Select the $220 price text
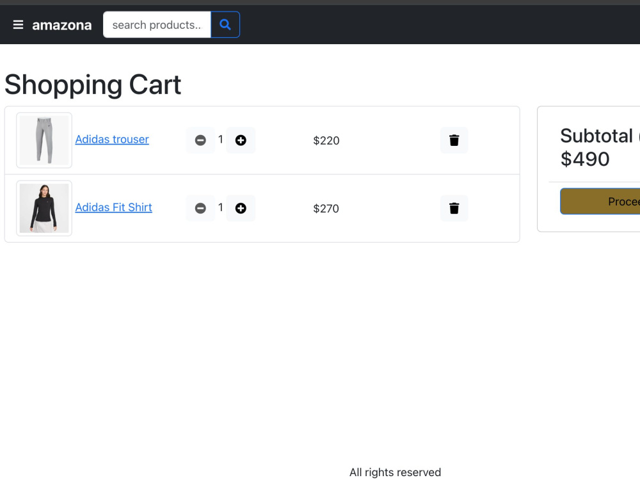The height and width of the screenshot is (480, 640). tap(326, 141)
